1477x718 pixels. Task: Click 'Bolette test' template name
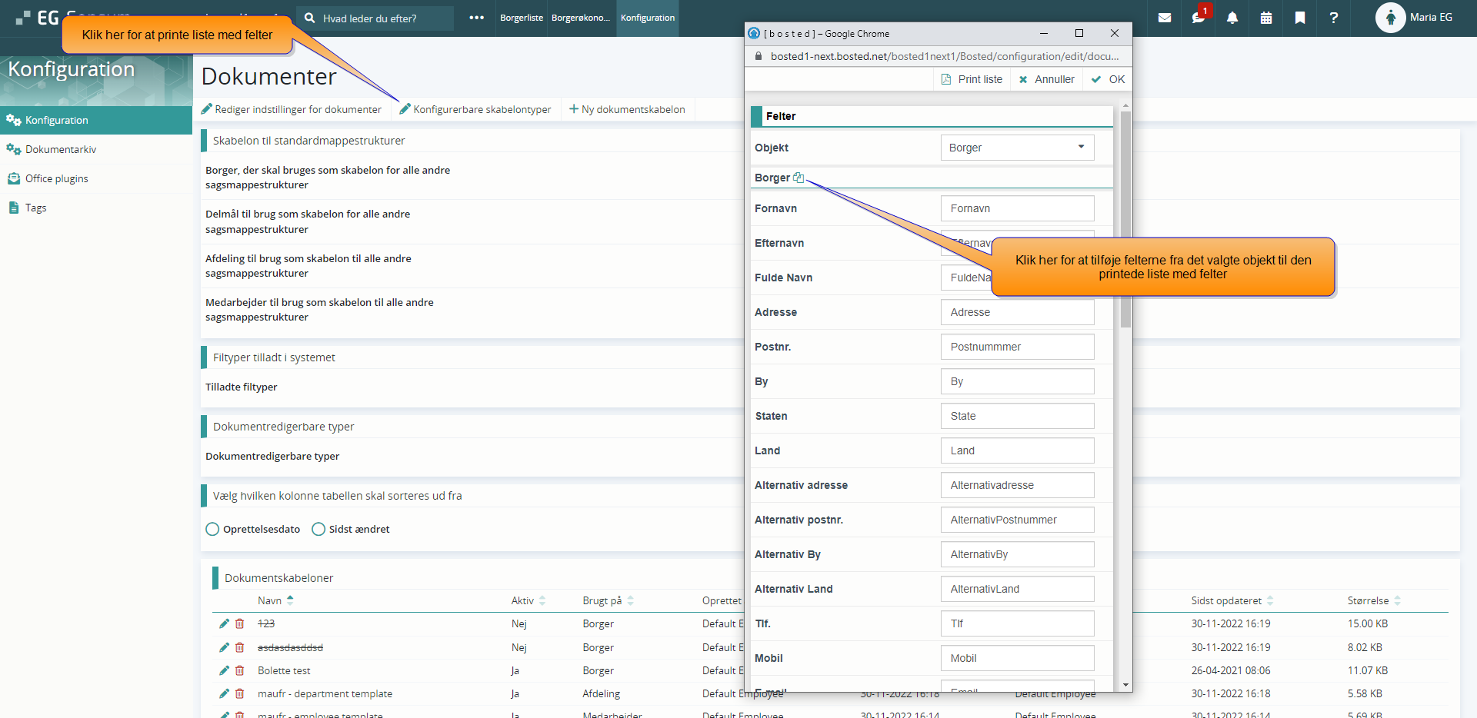tap(284, 670)
